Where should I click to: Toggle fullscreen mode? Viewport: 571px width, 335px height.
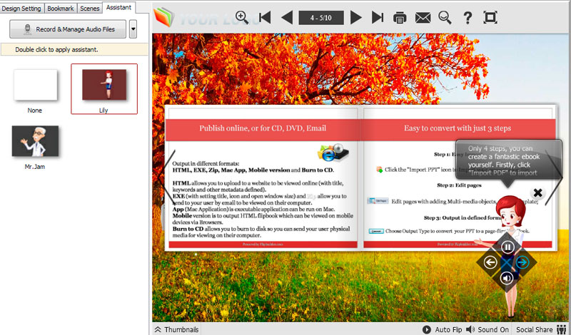(490, 17)
